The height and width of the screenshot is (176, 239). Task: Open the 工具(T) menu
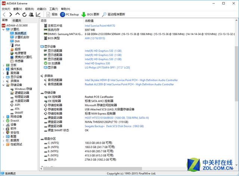(x=54, y=9)
